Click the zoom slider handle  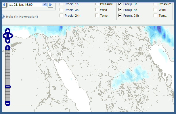point(8,87)
